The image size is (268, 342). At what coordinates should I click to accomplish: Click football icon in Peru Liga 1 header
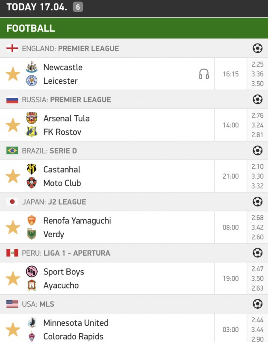(x=257, y=253)
